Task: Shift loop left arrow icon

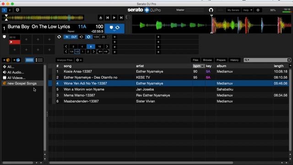Action: coord(100,52)
